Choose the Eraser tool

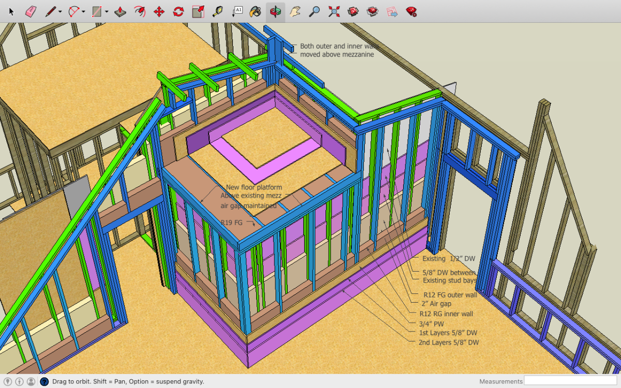tap(31, 11)
